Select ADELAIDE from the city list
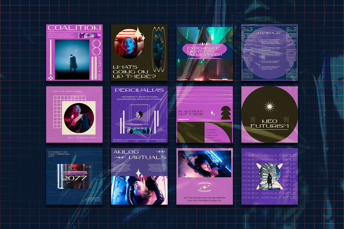This screenshot has width=344, height=229. pyautogui.click(x=212, y=135)
